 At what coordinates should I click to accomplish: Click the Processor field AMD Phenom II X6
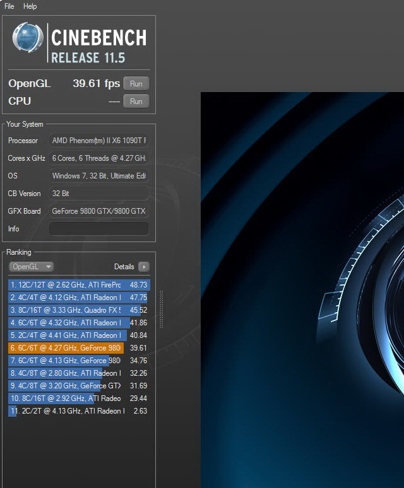pyautogui.click(x=98, y=141)
